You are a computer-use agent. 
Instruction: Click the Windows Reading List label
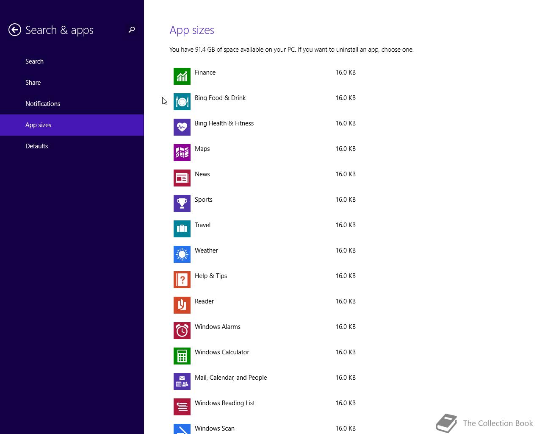coord(225,403)
